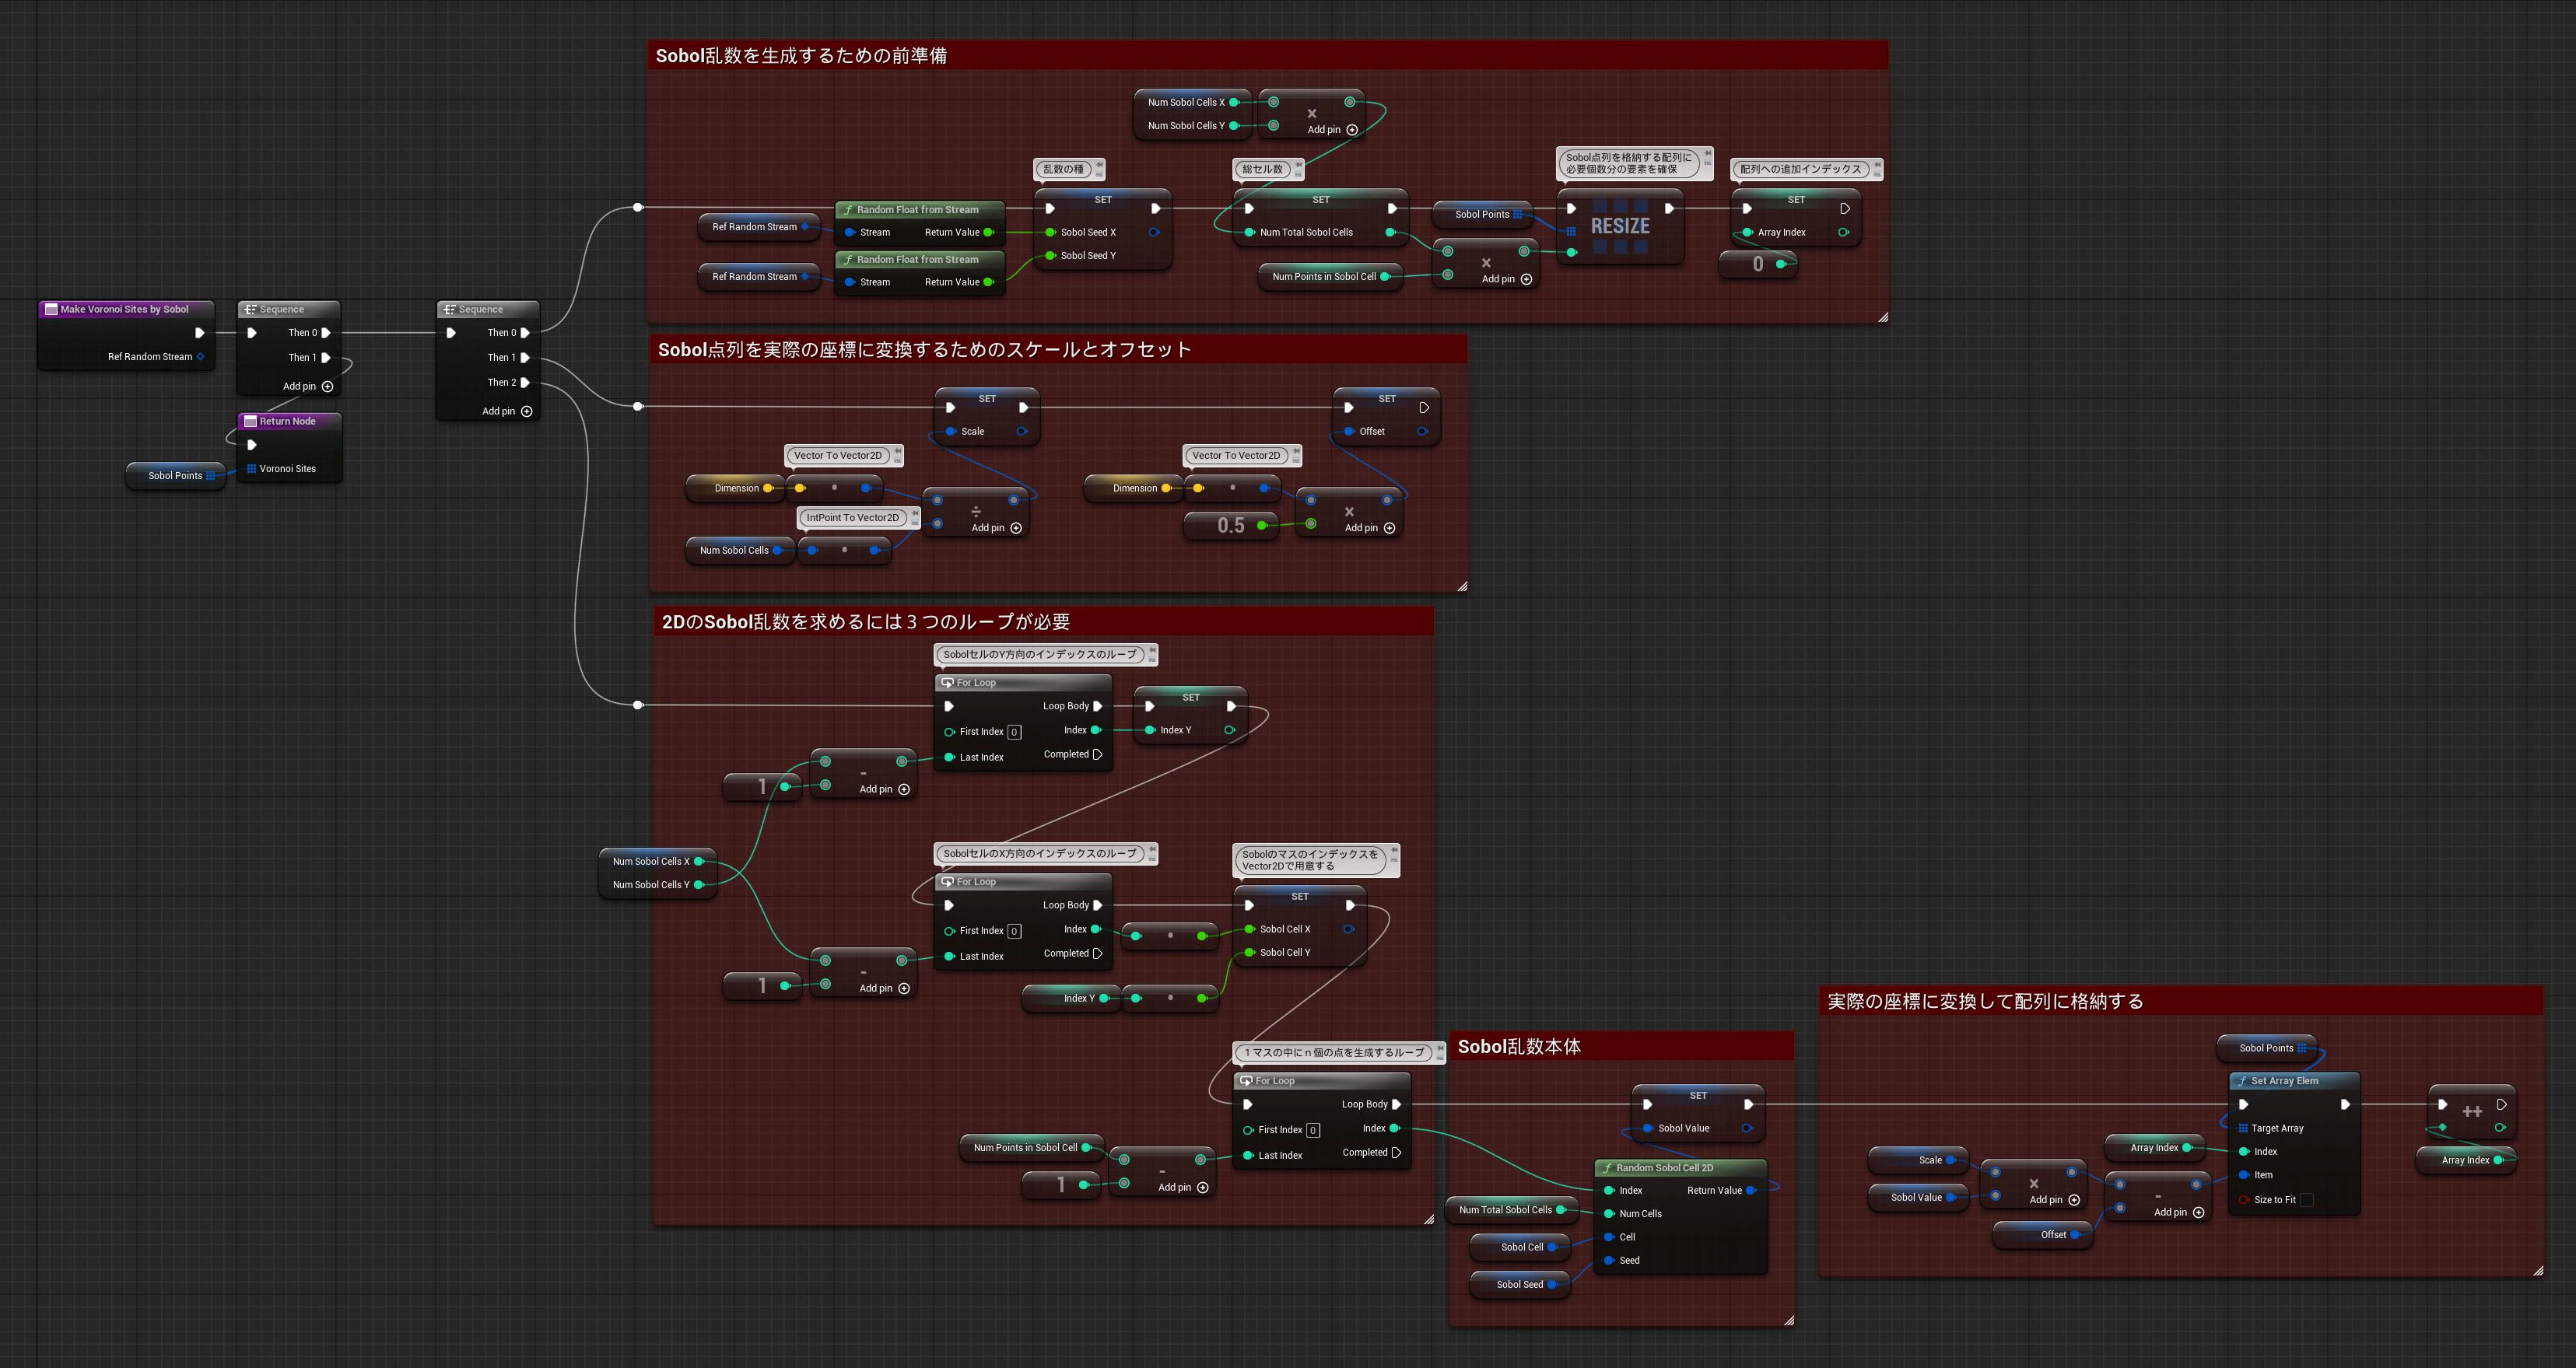Screen dimensions: 2576x1368
Task: Click the For Loop icon under X方向 loop comment
Action: (x=947, y=881)
